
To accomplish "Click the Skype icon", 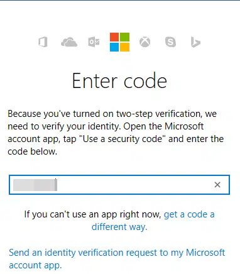I will tap(170, 42).
